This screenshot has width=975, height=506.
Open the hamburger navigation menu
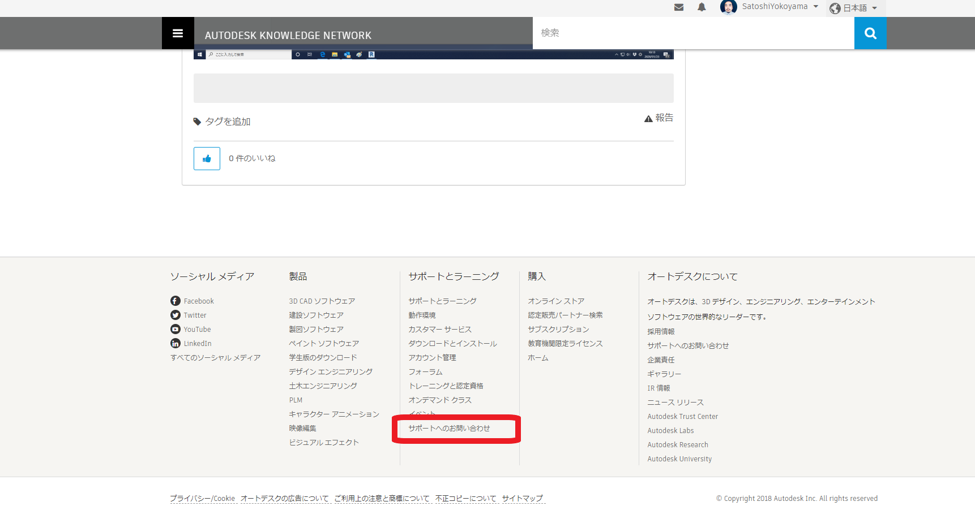point(178,33)
